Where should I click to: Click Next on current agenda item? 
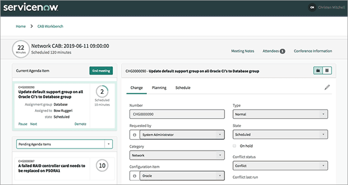(x=34, y=124)
